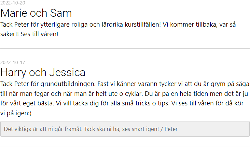
Task: Click the divider line below Peter's reply
Action: point(125,147)
